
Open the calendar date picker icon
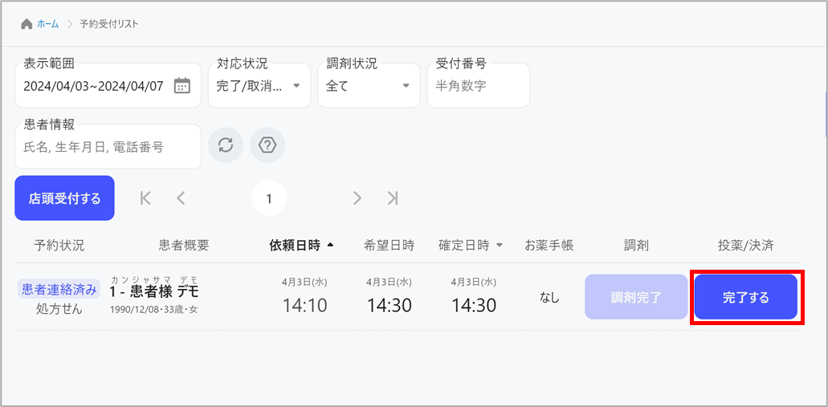pos(182,86)
